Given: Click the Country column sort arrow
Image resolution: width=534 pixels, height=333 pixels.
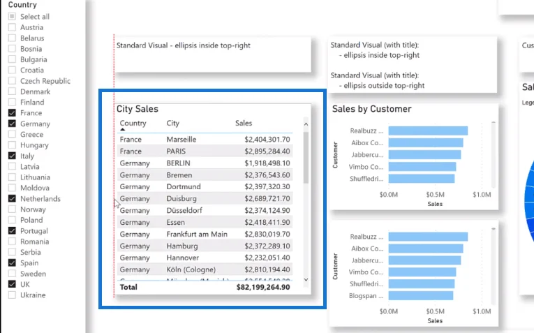Looking at the screenshot, I should click(123, 130).
